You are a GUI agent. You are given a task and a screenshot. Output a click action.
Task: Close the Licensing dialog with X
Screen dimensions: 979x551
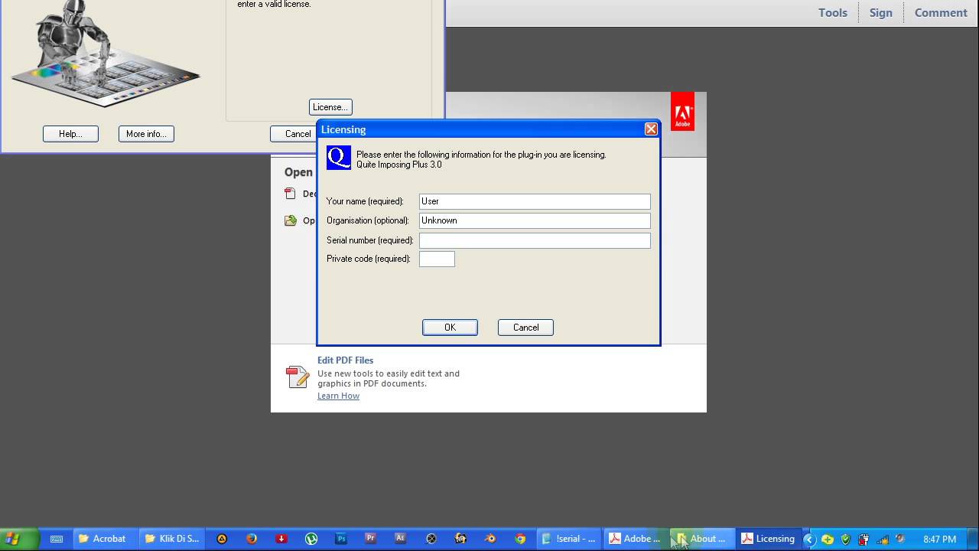coord(651,129)
